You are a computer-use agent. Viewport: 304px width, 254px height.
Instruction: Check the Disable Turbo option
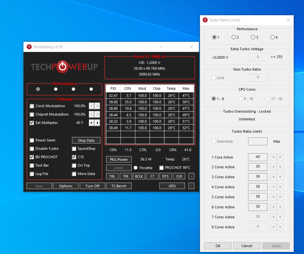[x=32, y=149]
